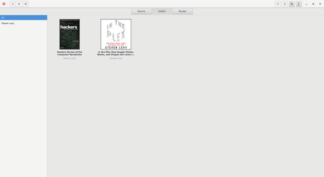This screenshot has height=177, width=324.
Task: Switch to the Recent tab
Action: (x=141, y=11)
